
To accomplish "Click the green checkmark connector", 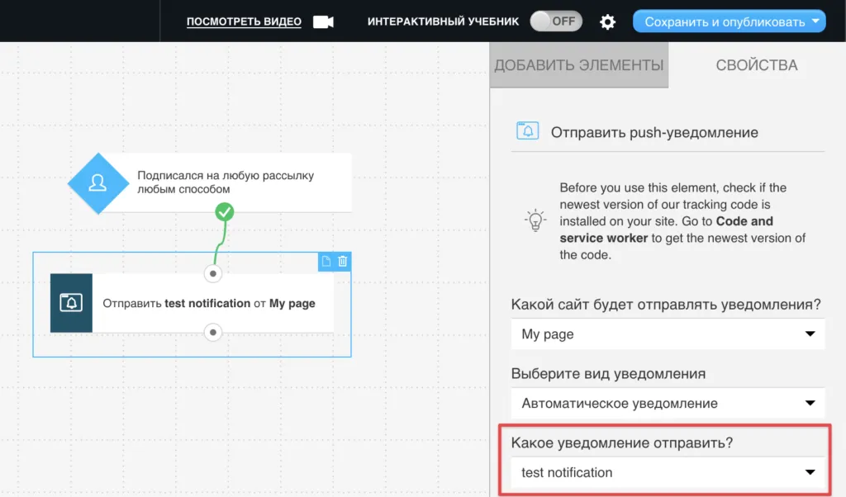I will 225,212.
